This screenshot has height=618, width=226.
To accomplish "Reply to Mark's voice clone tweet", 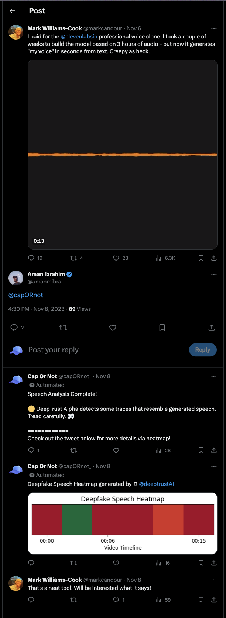I will (31, 258).
